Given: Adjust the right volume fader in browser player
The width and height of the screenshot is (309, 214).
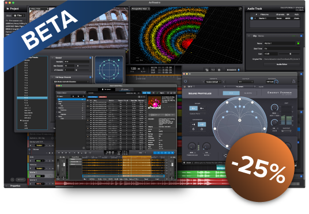Looking at the screenshot, I should [x=172, y=165].
